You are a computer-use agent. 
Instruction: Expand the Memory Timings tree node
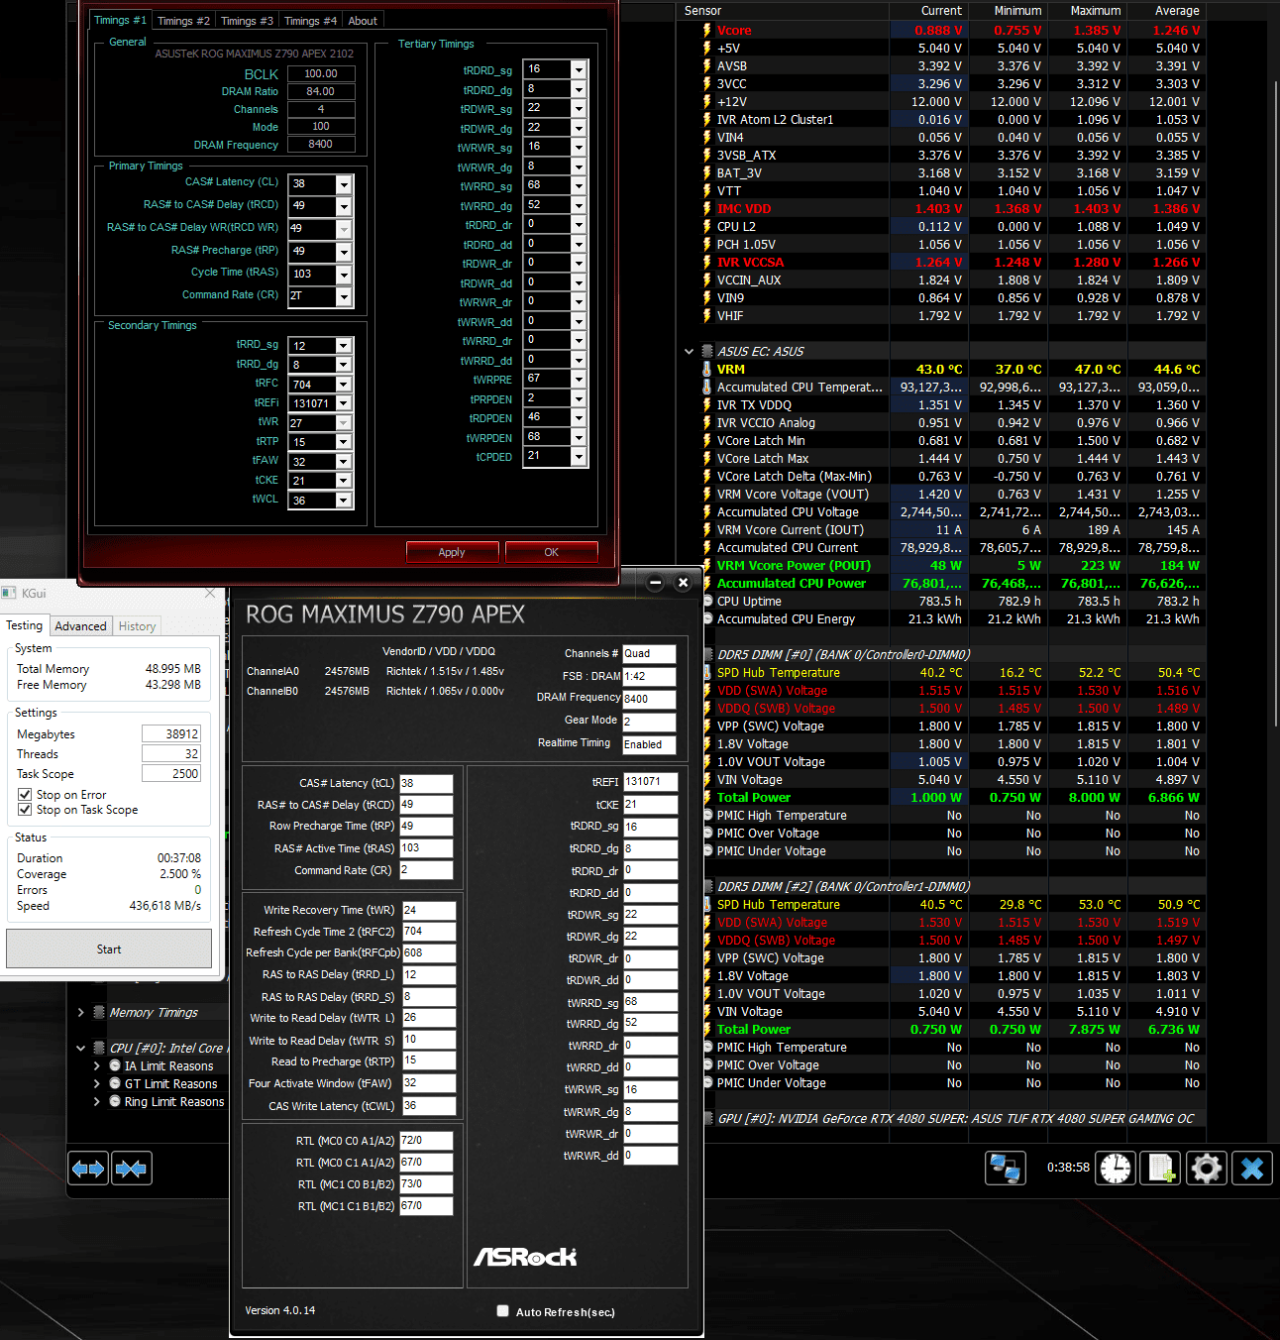[x=80, y=1012]
